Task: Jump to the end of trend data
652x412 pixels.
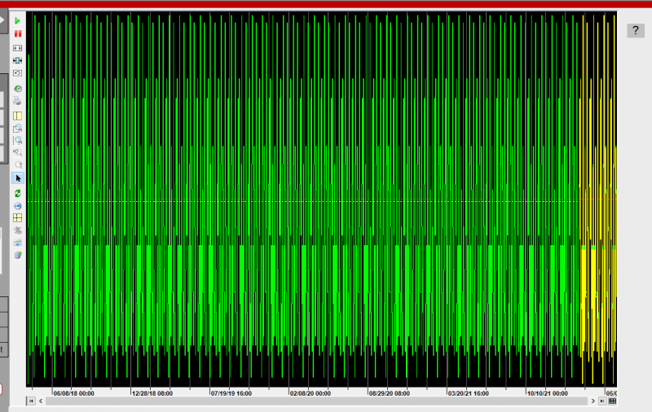Action: pos(601,401)
